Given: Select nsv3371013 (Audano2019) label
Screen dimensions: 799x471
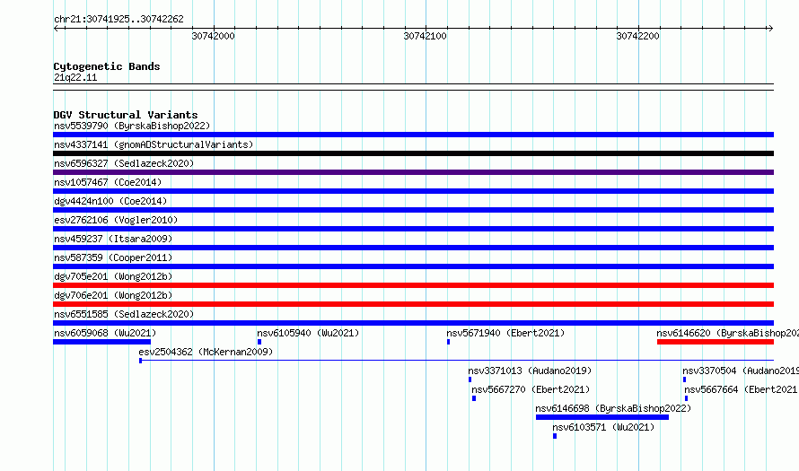Looking at the screenshot, I should [x=530, y=371].
